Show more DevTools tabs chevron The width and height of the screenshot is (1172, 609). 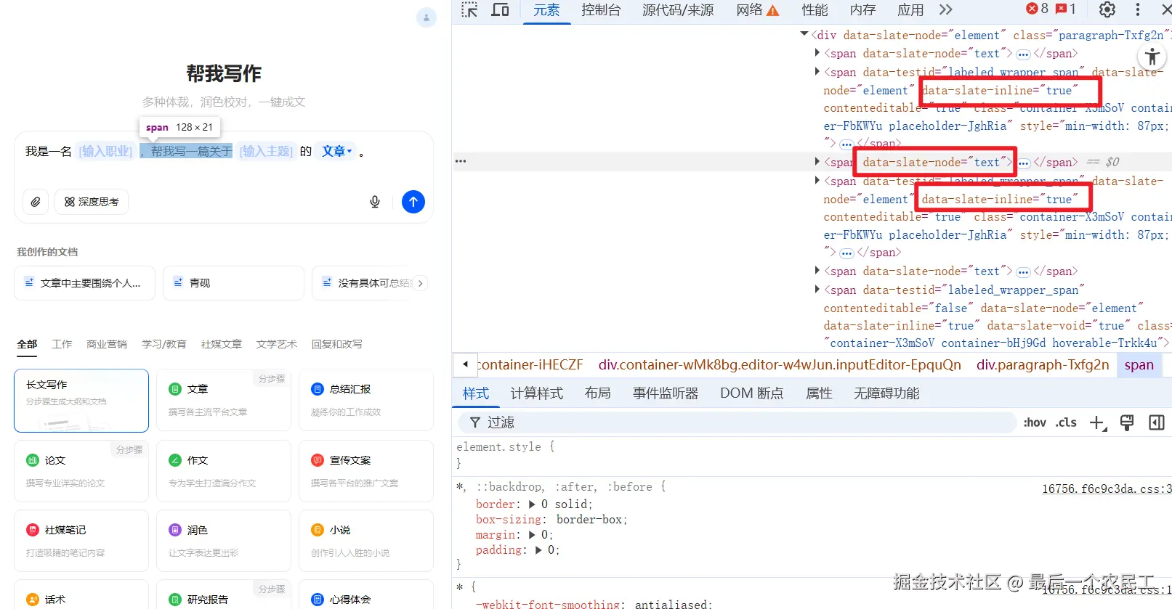click(945, 9)
